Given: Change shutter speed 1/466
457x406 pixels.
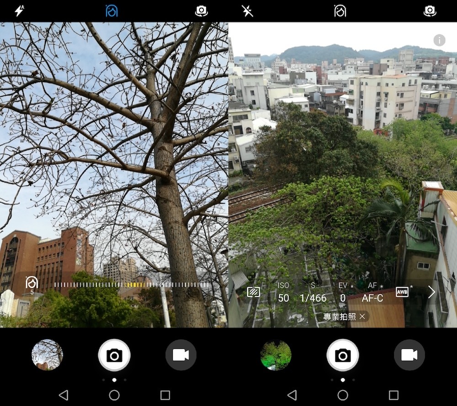Looking at the screenshot, I should click(x=313, y=292).
